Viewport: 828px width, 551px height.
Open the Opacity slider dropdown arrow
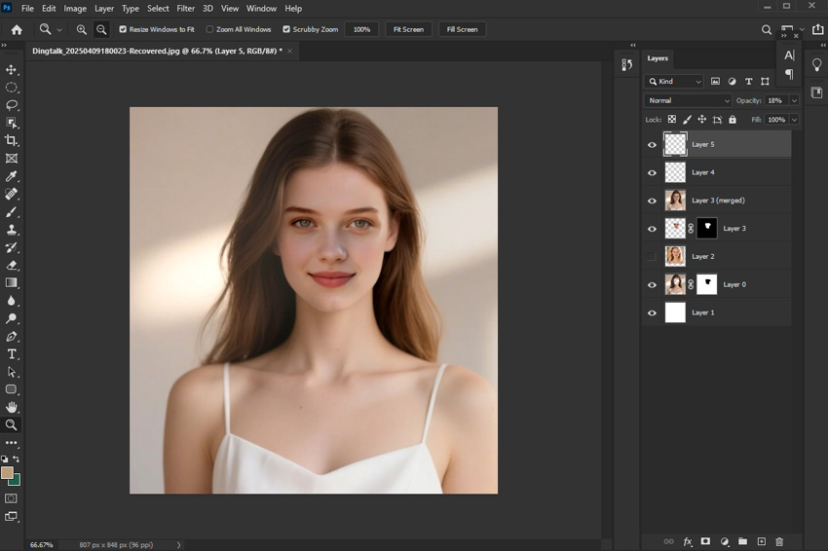(x=794, y=100)
